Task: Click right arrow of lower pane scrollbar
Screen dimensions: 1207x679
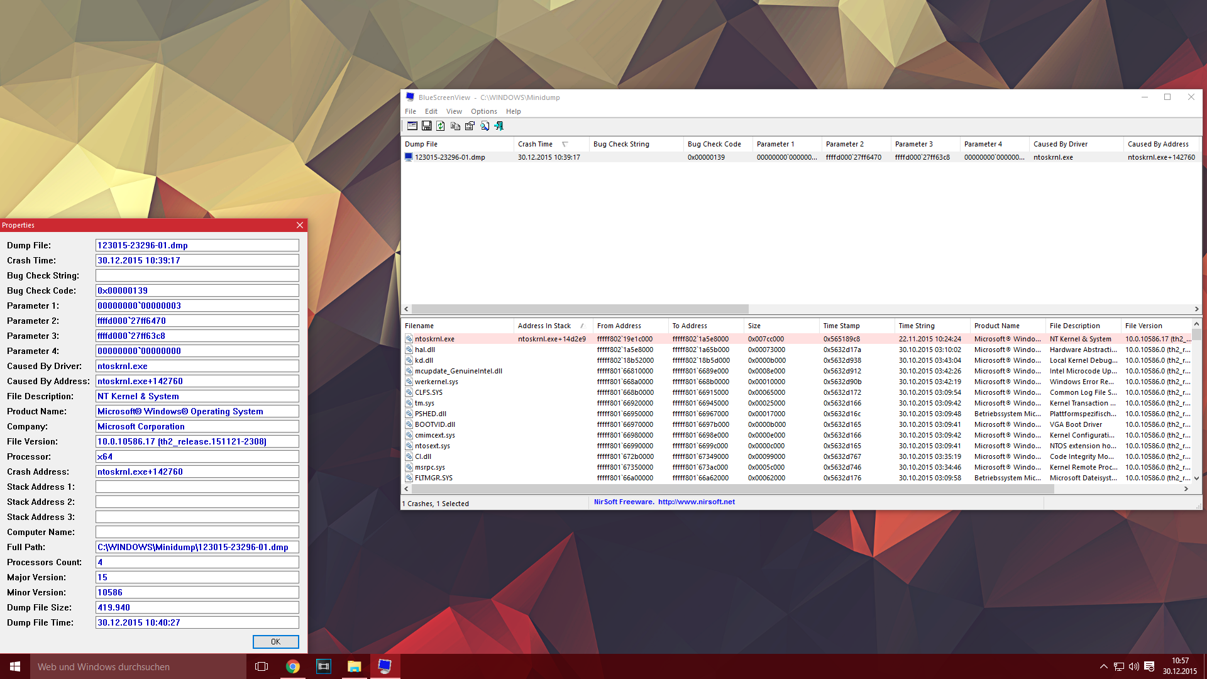Action: pos(1186,489)
